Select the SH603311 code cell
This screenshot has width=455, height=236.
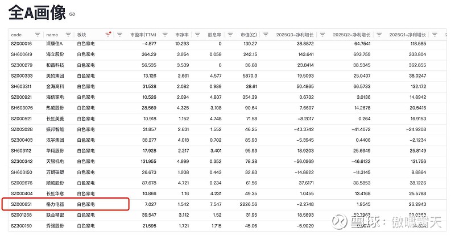(x=22, y=86)
